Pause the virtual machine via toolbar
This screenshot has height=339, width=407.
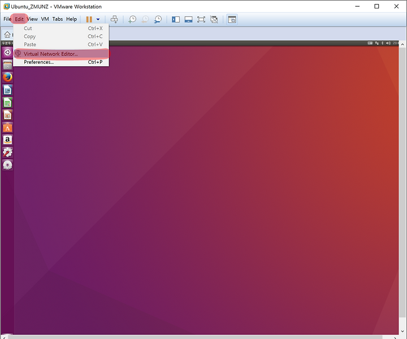(x=89, y=19)
